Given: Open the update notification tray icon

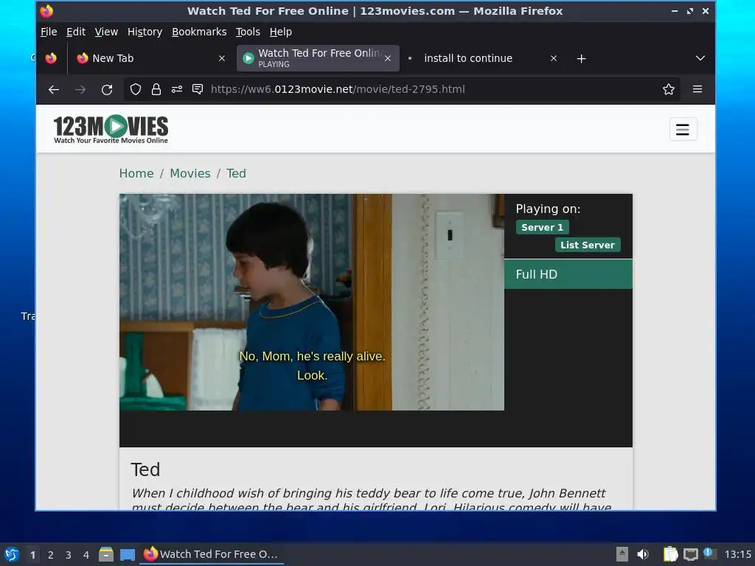Looking at the screenshot, I should (x=710, y=553).
